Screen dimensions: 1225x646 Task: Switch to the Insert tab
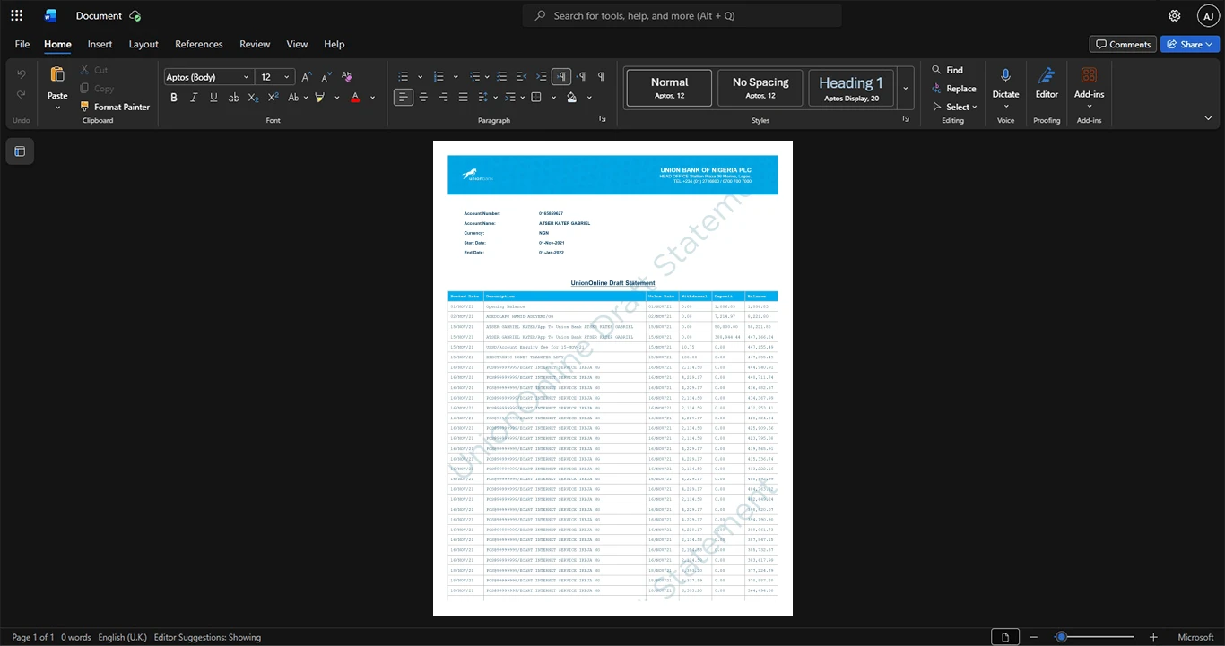coord(100,44)
